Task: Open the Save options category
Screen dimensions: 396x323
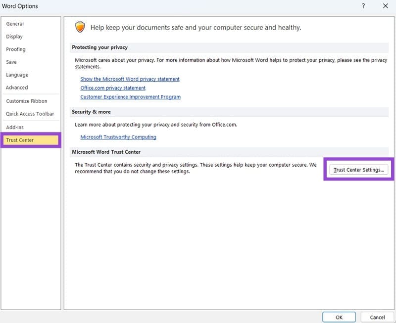Action: pyautogui.click(x=11, y=62)
